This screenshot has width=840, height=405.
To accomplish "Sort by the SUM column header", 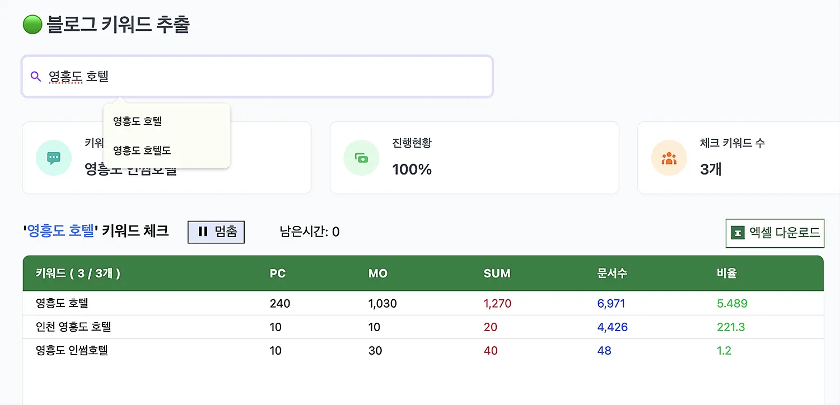I will pos(497,274).
